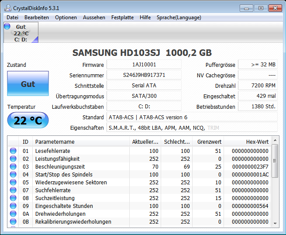Select the Eingeschaltete Stunden row
Screen dimensions: 286x235
(x=140, y=206)
